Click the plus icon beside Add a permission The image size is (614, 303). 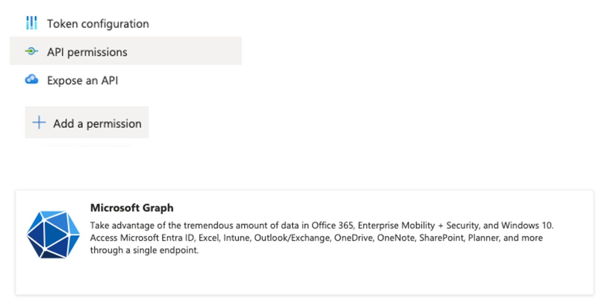click(x=39, y=123)
